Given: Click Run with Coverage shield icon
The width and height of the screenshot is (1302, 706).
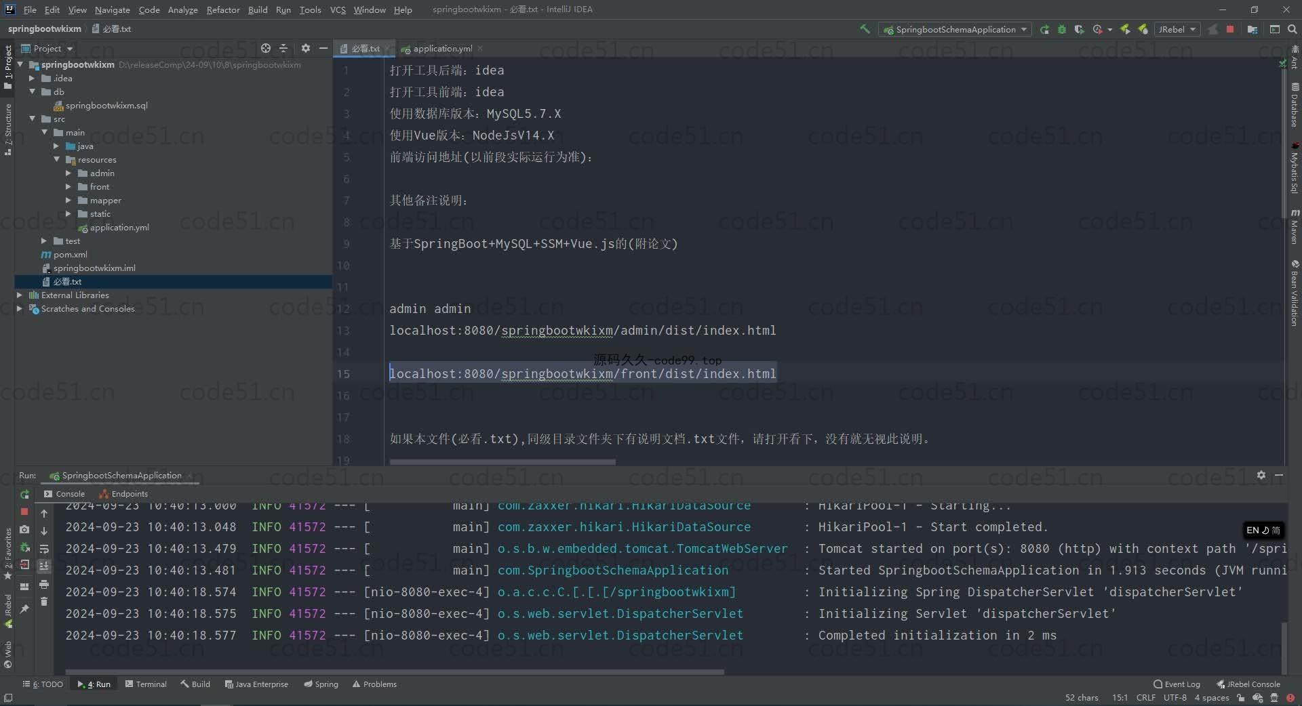Looking at the screenshot, I should point(1080,29).
